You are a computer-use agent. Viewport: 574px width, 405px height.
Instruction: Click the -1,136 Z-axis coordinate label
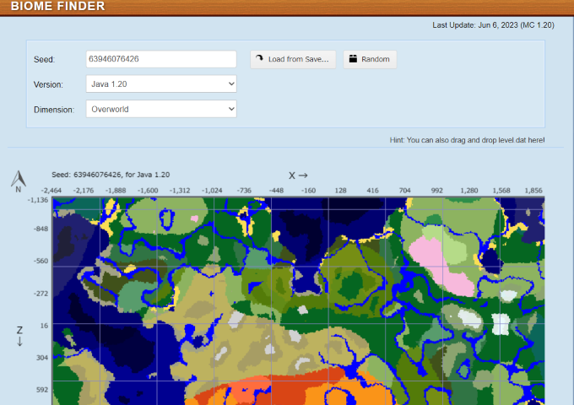click(x=38, y=200)
